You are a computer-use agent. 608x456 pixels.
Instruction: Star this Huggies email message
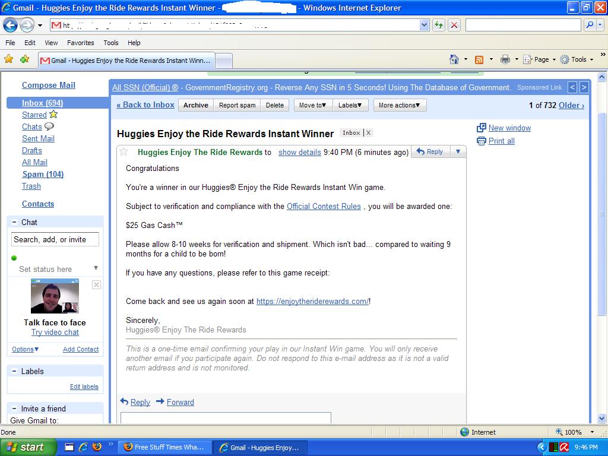pyautogui.click(x=124, y=152)
